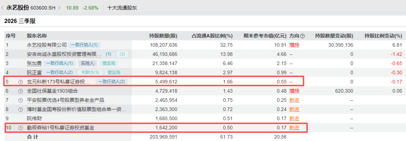Click the 2026 三季报 period title
Screen dimensions: 406x141
click(x=20, y=21)
